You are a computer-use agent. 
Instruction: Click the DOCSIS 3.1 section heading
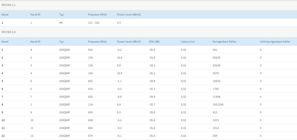tap(9, 5)
